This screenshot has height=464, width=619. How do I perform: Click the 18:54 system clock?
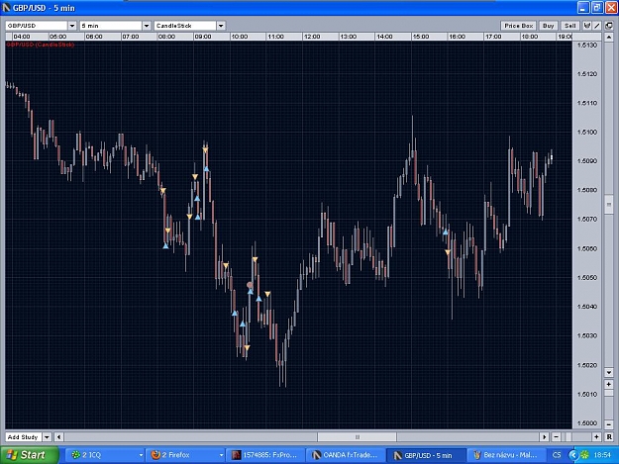[602, 455]
